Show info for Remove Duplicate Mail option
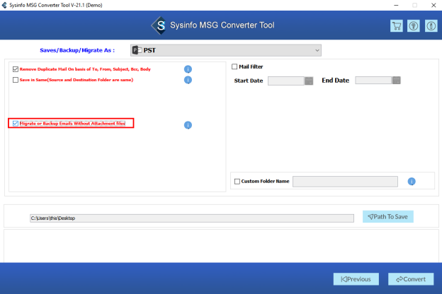Viewport: 442px width, 294px height. point(188,69)
